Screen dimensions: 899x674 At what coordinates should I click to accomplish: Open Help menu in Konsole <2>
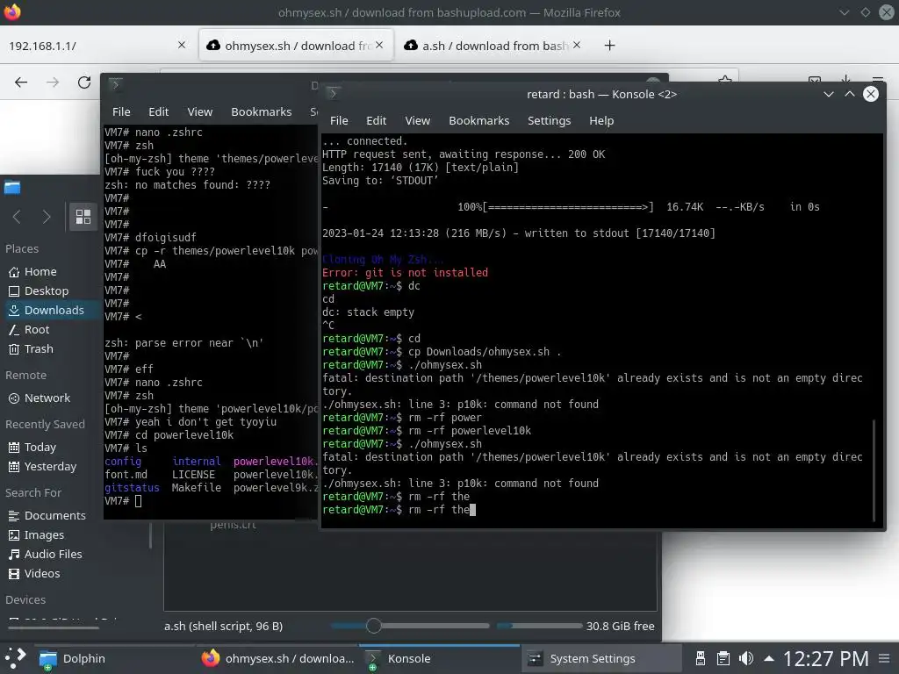tap(601, 120)
